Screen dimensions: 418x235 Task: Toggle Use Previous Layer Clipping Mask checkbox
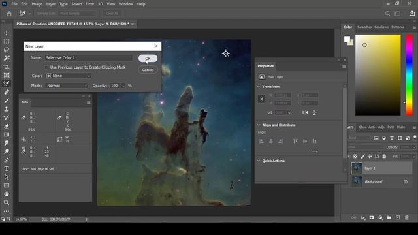pos(46,67)
